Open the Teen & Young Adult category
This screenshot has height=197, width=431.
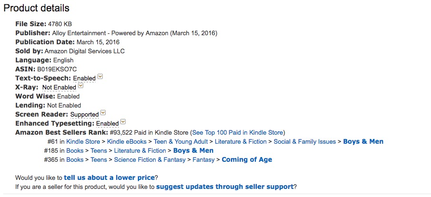click(181, 141)
